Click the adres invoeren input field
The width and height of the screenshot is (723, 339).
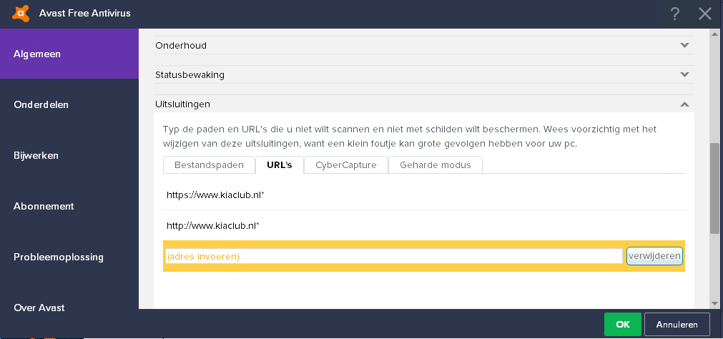pyautogui.click(x=394, y=257)
